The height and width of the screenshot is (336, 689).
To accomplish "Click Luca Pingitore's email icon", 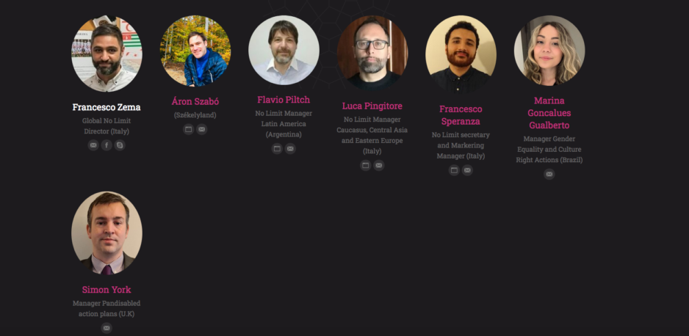I will click(379, 165).
